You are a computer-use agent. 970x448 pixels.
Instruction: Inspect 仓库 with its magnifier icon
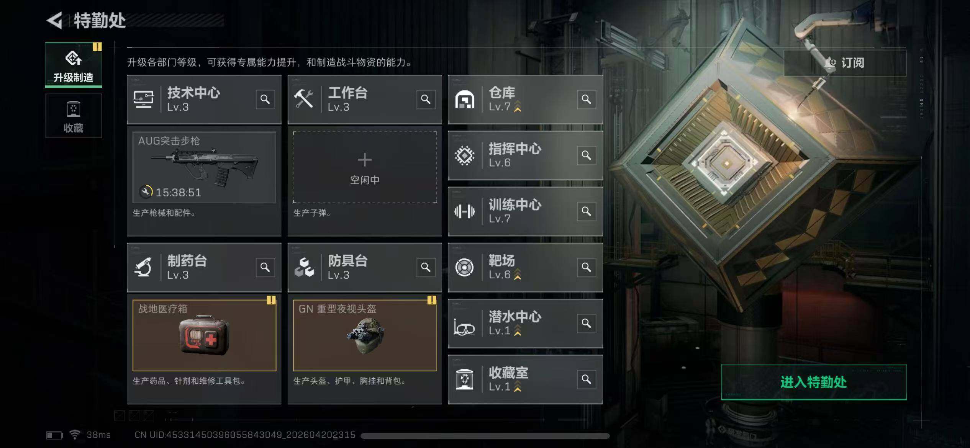tap(587, 99)
